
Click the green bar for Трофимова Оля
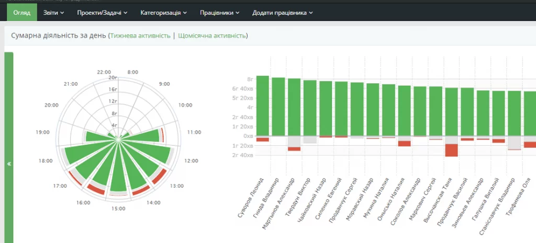[x=529, y=113]
